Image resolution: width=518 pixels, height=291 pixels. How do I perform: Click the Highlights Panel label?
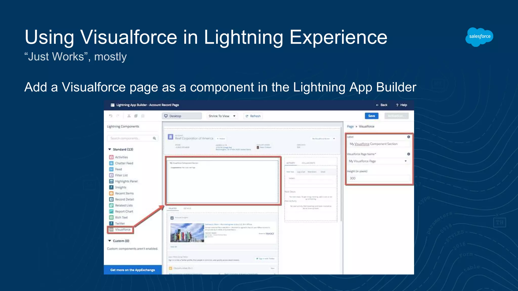click(x=126, y=181)
